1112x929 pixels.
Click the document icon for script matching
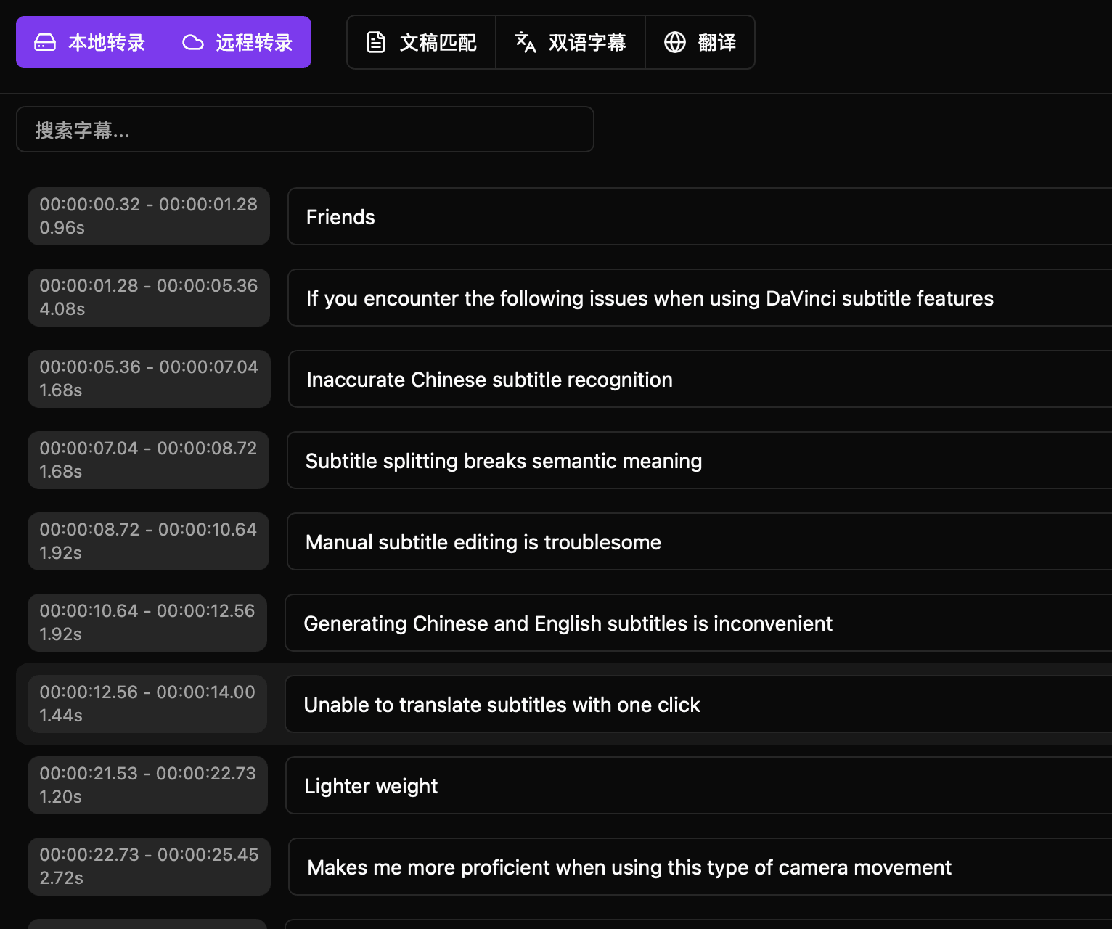pyautogui.click(x=376, y=43)
